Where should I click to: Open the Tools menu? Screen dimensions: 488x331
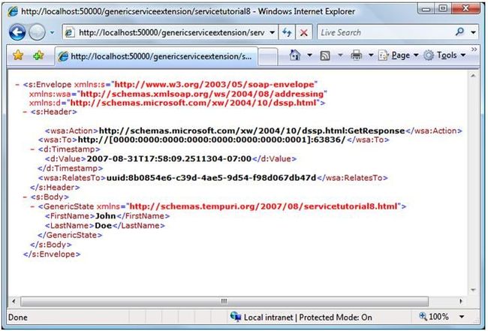click(446, 56)
